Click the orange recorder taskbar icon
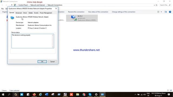Image resolution: width=173 pixels, height=97 pixels. [71, 95]
